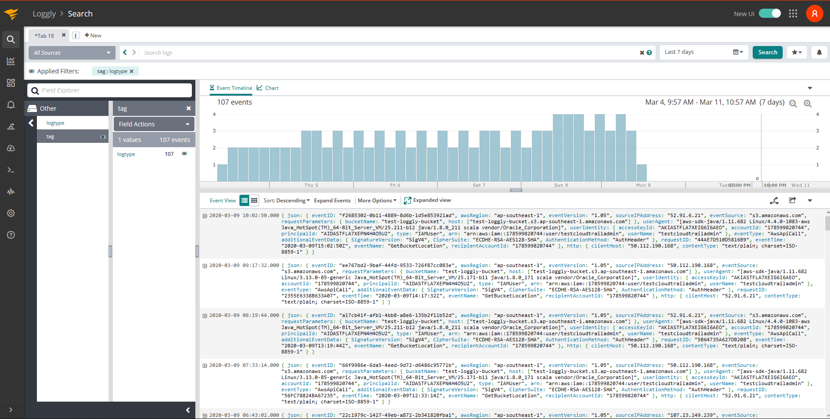This screenshot has width=830, height=419.
Task: Share the search results via export icon
Action: click(x=792, y=200)
